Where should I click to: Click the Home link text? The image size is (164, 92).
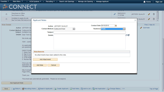[x=148, y=2]
